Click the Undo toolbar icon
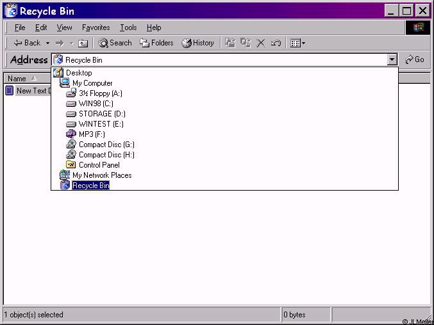This screenshot has width=434, height=325. pos(276,43)
